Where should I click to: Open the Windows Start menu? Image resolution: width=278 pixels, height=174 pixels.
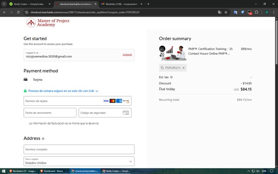[x=3, y=171]
